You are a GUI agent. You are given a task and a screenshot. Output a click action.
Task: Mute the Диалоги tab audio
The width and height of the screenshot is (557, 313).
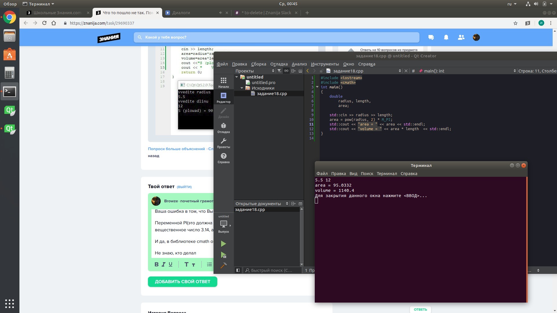click(x=221, y=13)
